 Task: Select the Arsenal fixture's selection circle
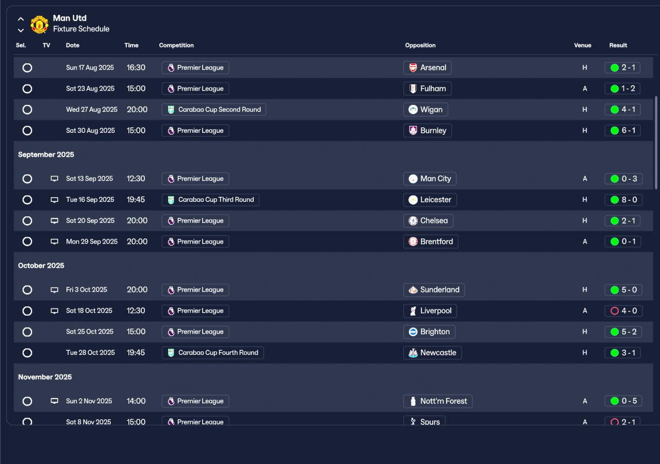tap(27, 67)
